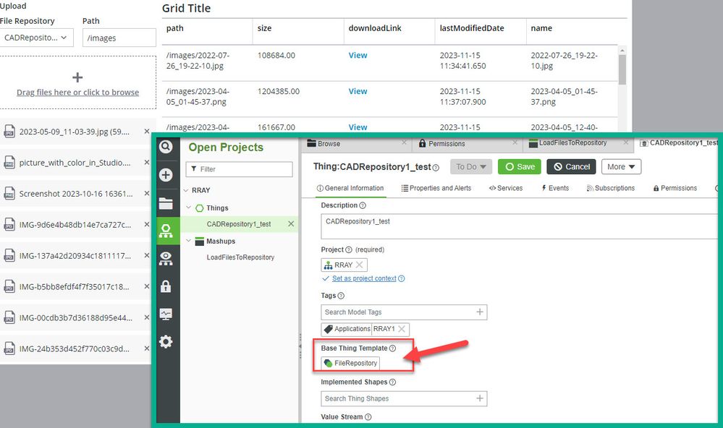Open the Properties and Alerts tab
Screen dimensions: 723x428
pyautogui.click(x=436, y=188)
